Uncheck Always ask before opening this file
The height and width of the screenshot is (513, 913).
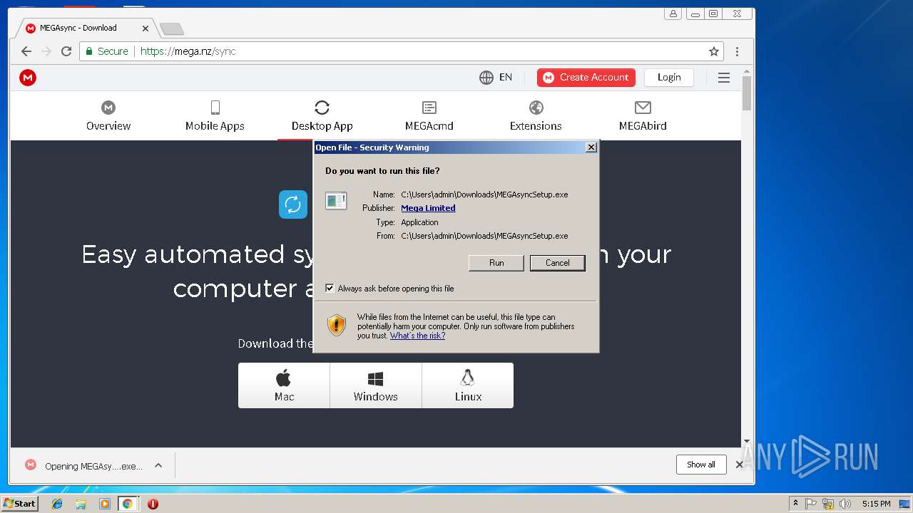pos(330,289)
